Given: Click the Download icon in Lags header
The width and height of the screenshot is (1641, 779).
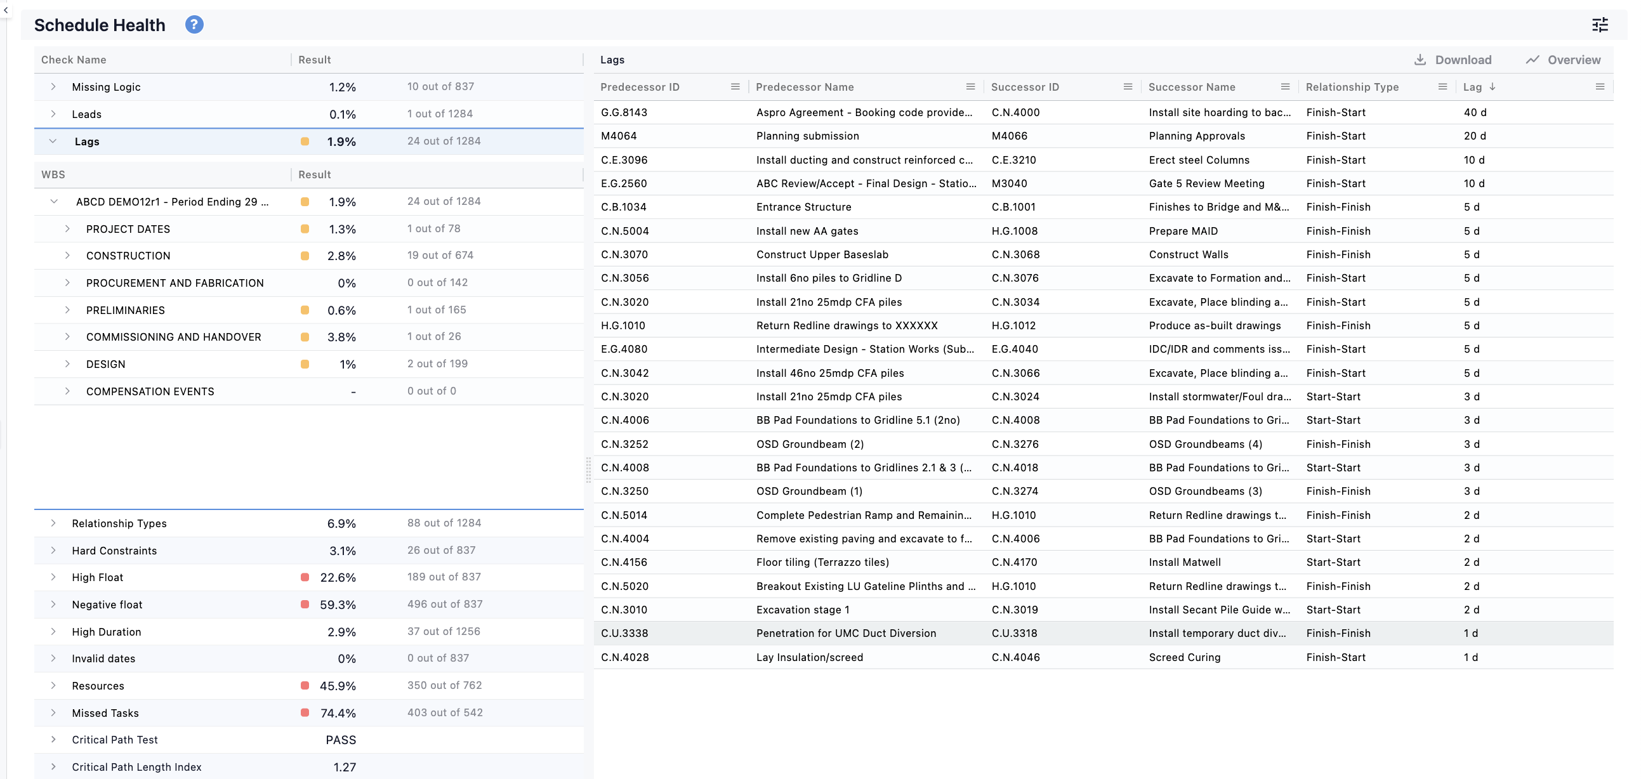Looking at the screenshot, I should 1420,60.
